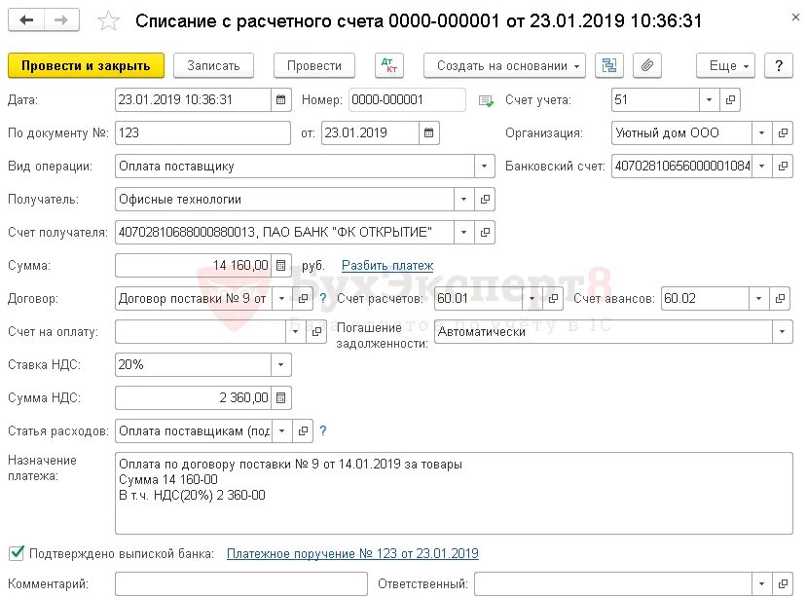Add document to favorites with star icon
This screenshot has height=598, width=807.
pos(108,21)
